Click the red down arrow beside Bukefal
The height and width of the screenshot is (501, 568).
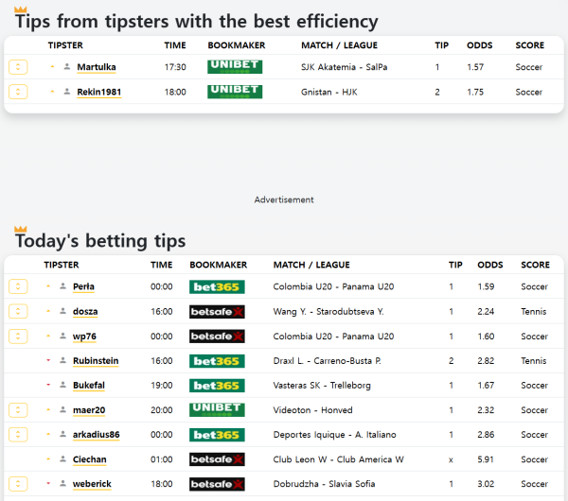point(48,386)
